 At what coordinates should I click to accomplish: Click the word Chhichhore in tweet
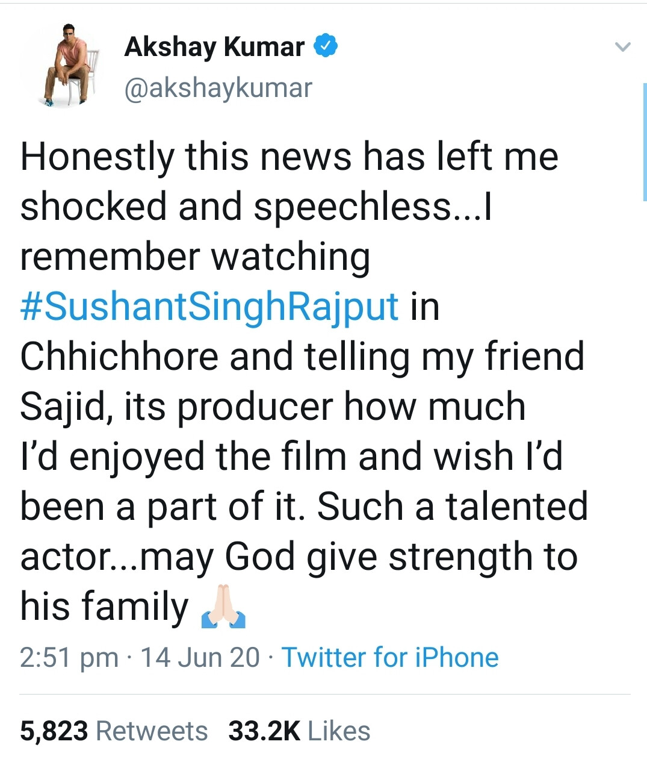[x=119, y=356]
